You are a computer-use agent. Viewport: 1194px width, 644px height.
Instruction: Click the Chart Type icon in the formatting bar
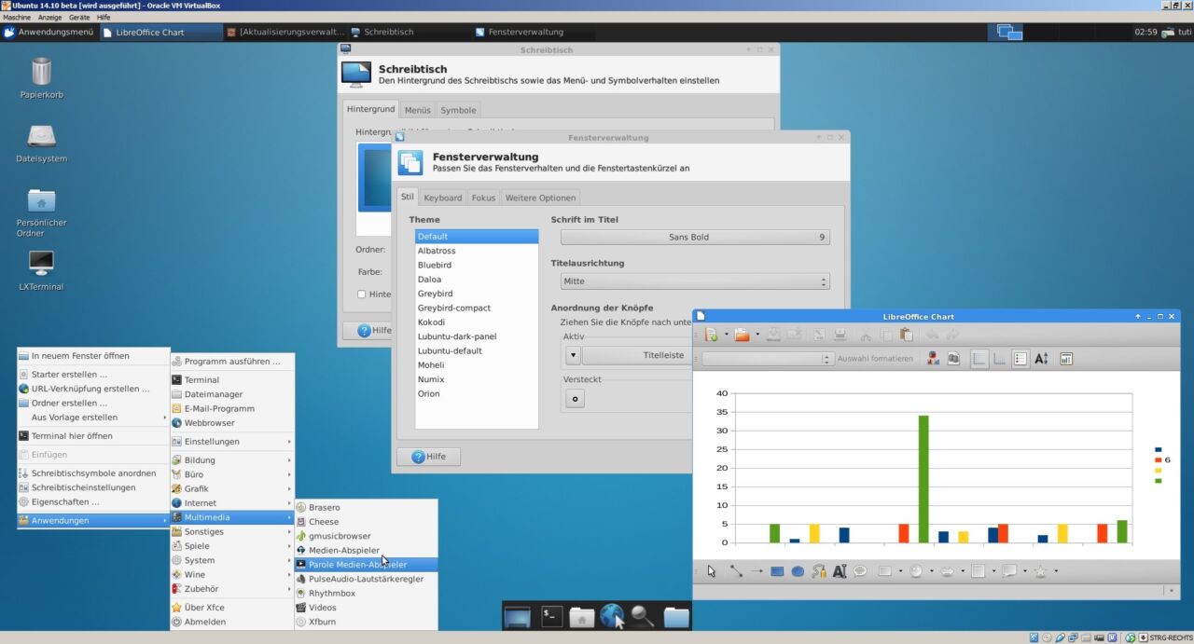[x=932, y=358]
